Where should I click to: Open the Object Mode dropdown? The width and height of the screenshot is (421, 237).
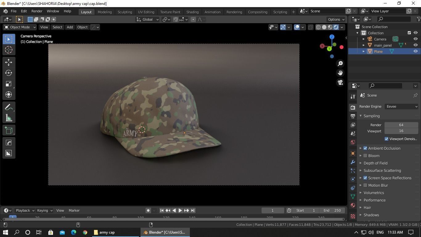[20, 27]
